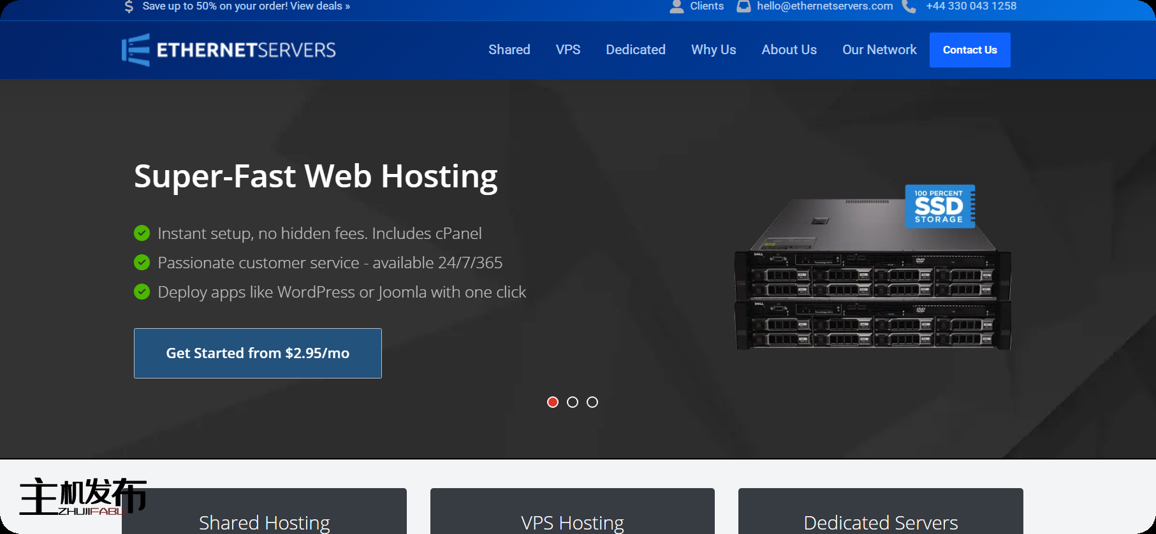Screen dimensions: 1156x534
Task: Click the +44 330 043 1258 phone number
Action: 971,6
